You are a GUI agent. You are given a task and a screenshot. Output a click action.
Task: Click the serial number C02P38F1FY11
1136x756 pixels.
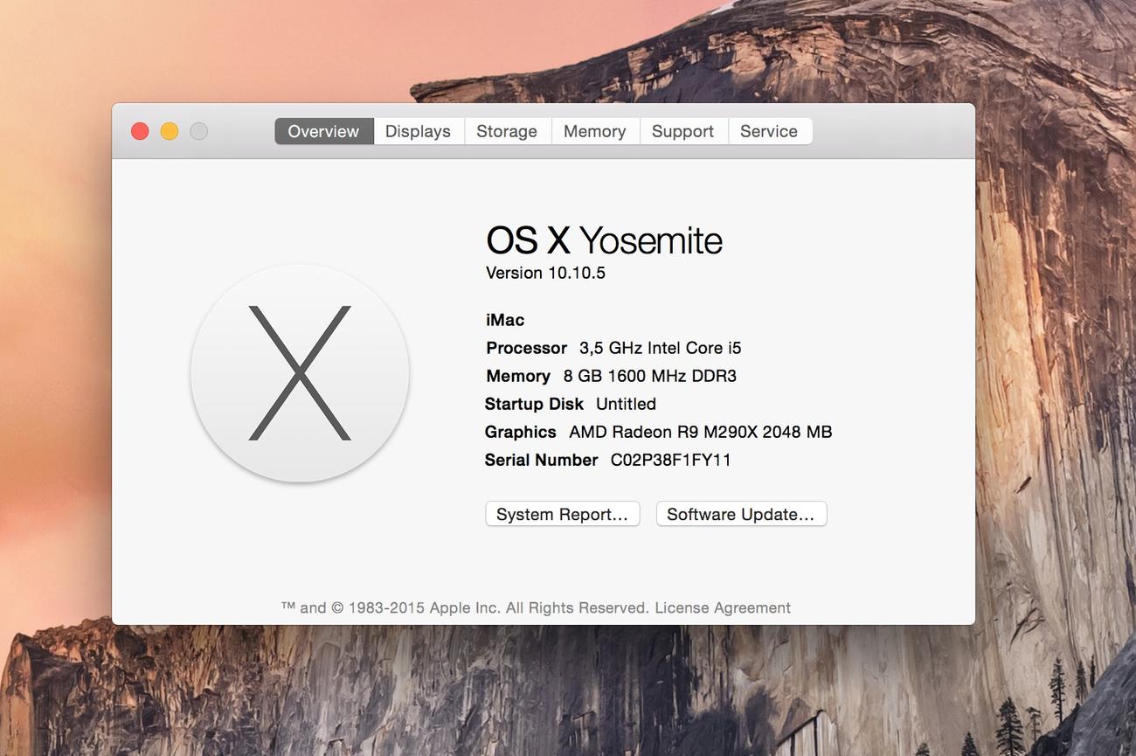(x=670, y=460)
